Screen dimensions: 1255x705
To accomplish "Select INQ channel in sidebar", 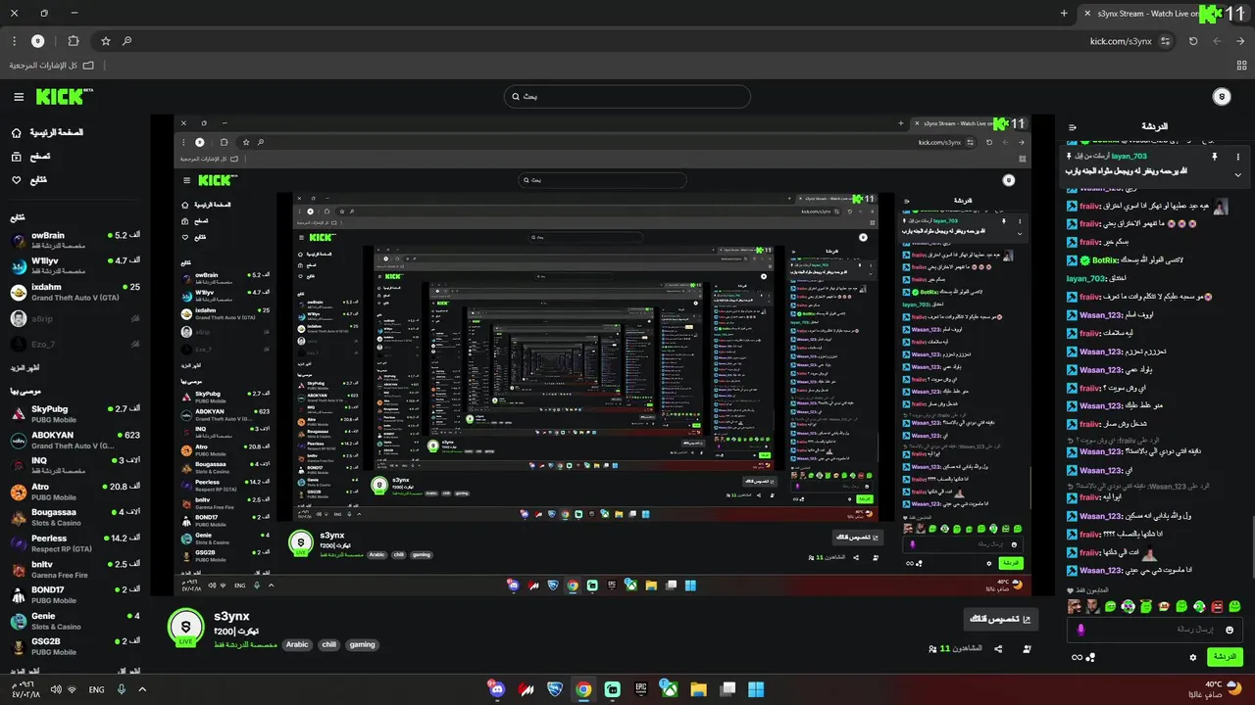I will pyautogui.click(x=75, y=465).
